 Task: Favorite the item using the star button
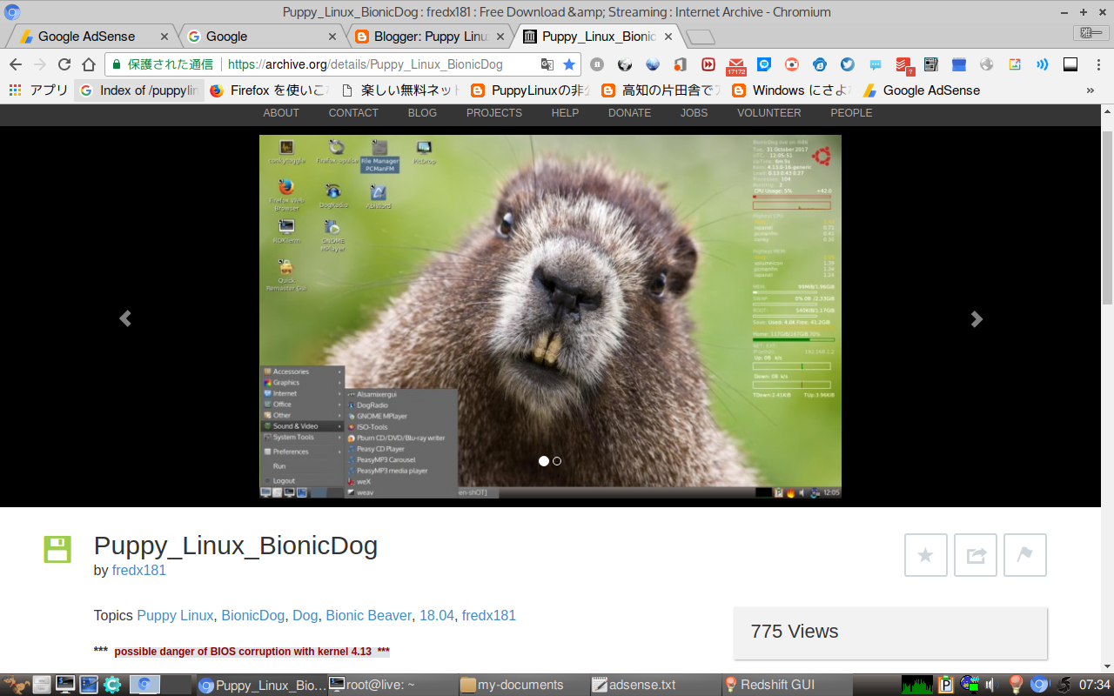click(925, 554)
